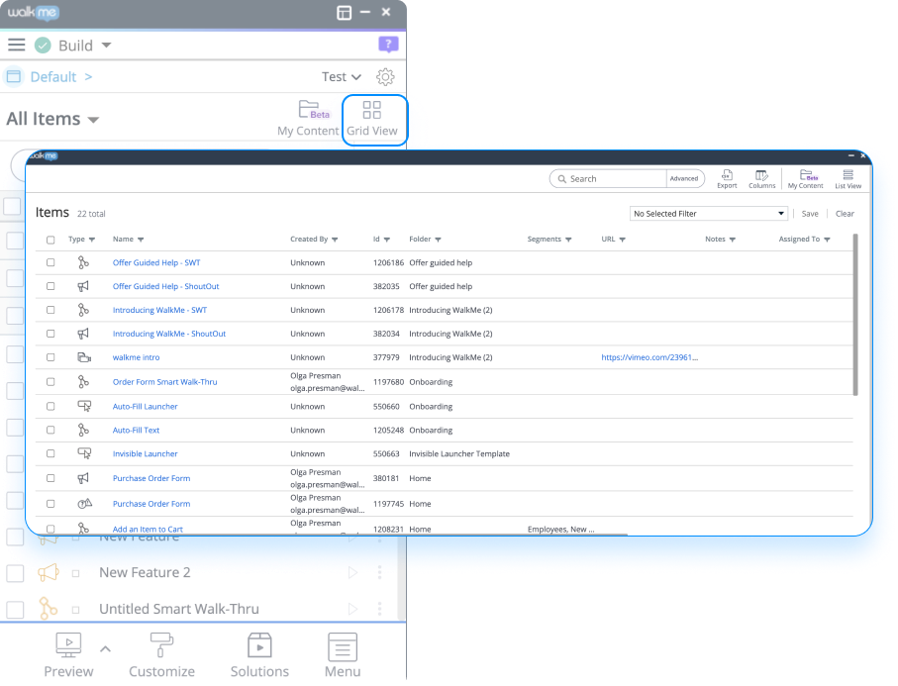Click the editor layout toggle icon in title bar
This screenshot has width=898, height=686.
tap(344, 13)
